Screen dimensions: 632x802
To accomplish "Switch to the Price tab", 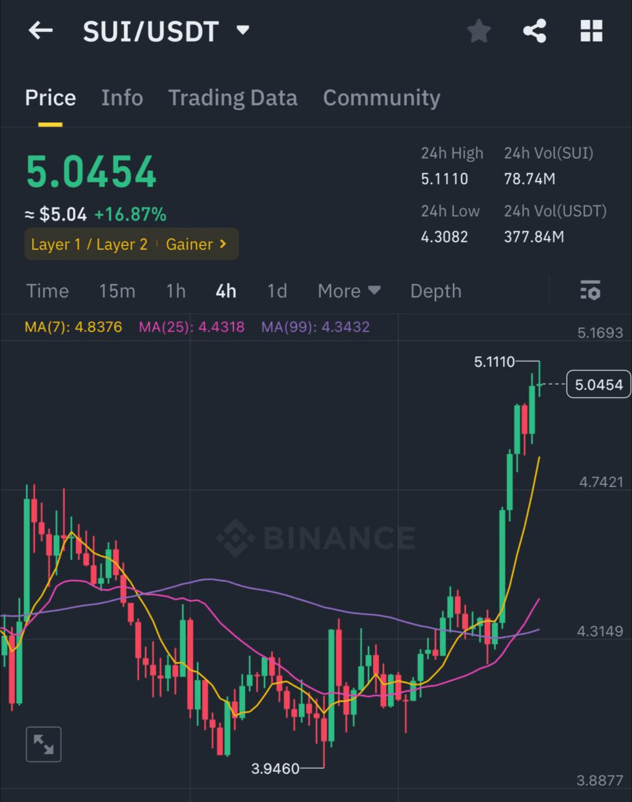I will [51, 98].
